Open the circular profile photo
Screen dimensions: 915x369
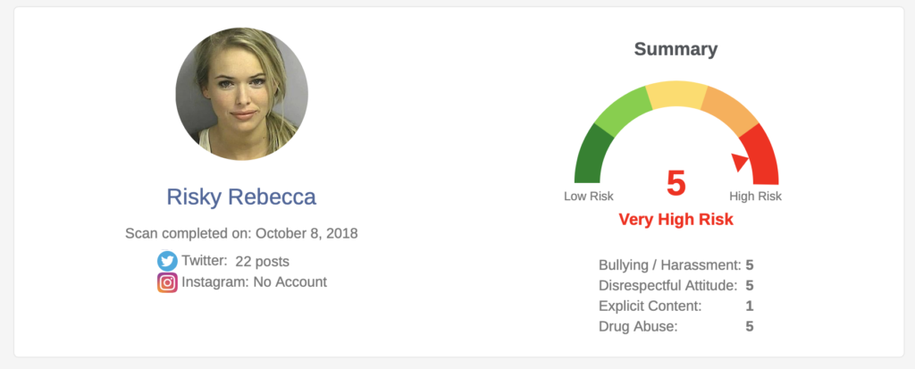click(x=241, y=94)
